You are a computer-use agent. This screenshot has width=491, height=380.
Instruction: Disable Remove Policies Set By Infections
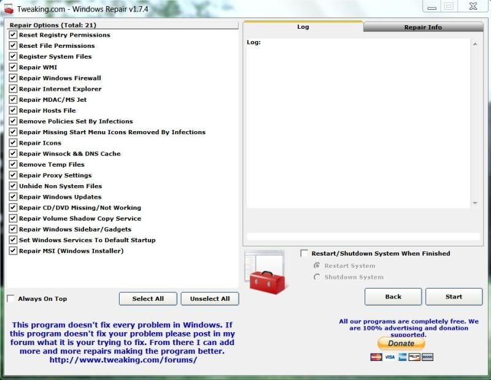tap(13, 121)
